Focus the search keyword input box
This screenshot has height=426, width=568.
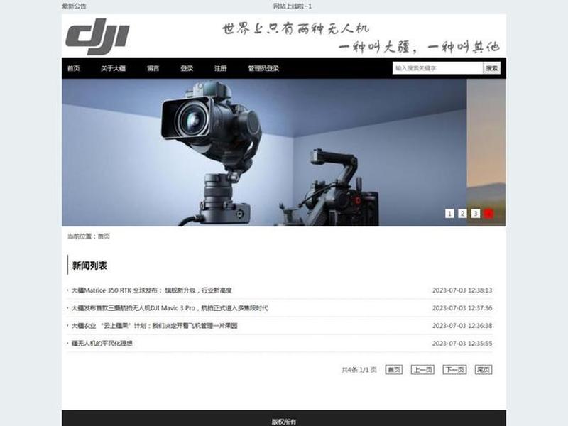437,68
